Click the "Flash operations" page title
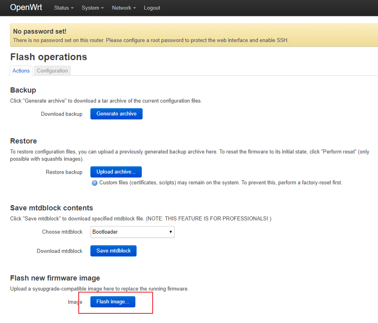Screen dimensions: 378x323 (49, 57)
